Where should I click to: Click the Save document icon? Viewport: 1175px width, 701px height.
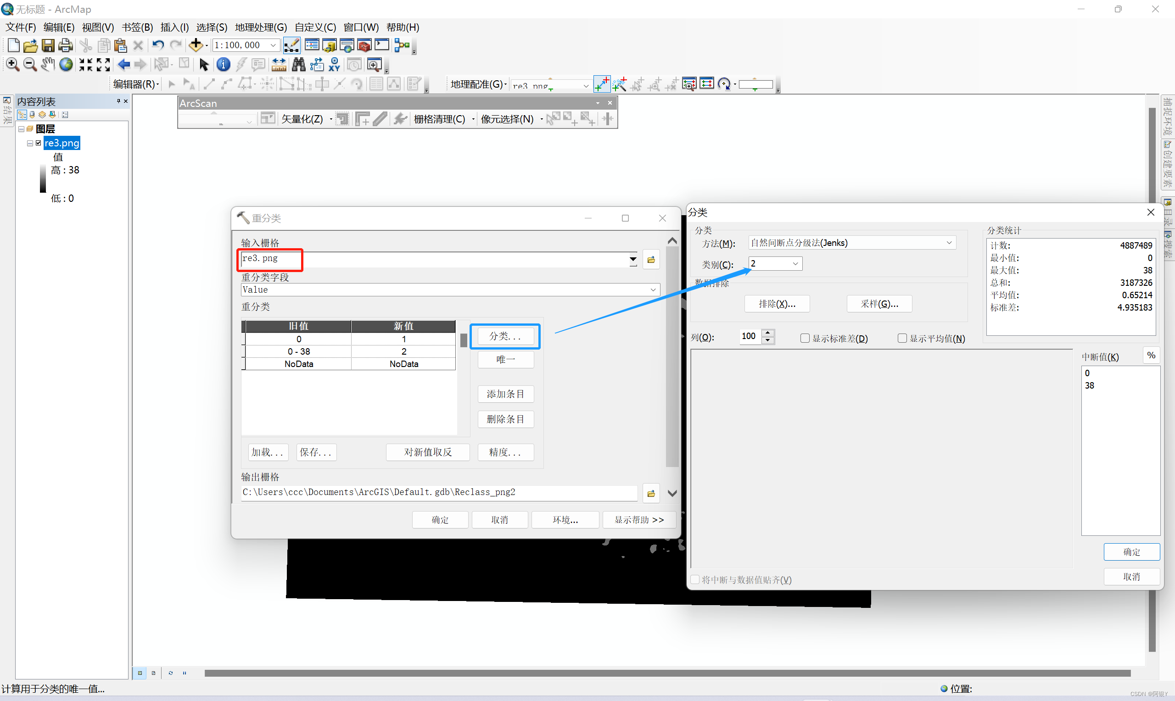click(x=48, y=45)
